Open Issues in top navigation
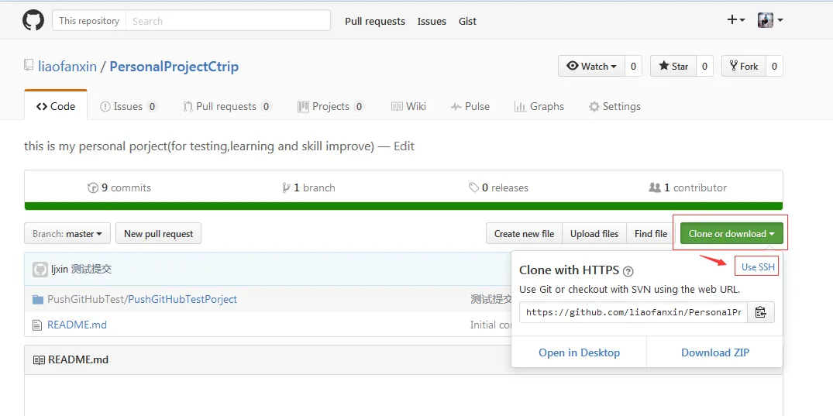 432,21
